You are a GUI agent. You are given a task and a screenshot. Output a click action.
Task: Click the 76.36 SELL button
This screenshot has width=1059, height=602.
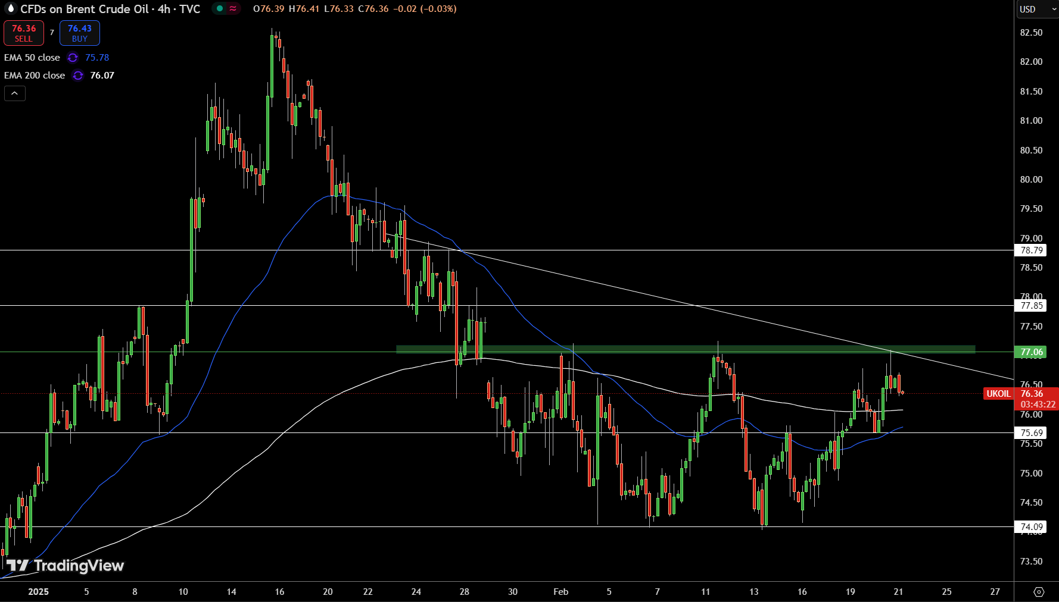pos(24,33)
